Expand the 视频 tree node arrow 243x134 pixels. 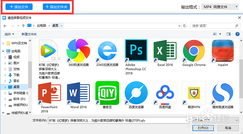pyautogui.click(x=5, y=57)
